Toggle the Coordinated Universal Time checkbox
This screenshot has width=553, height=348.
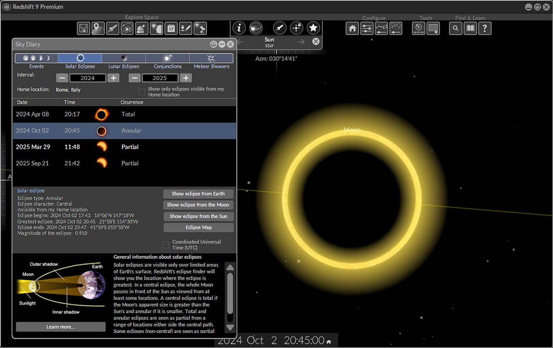[x=166, y=245]
